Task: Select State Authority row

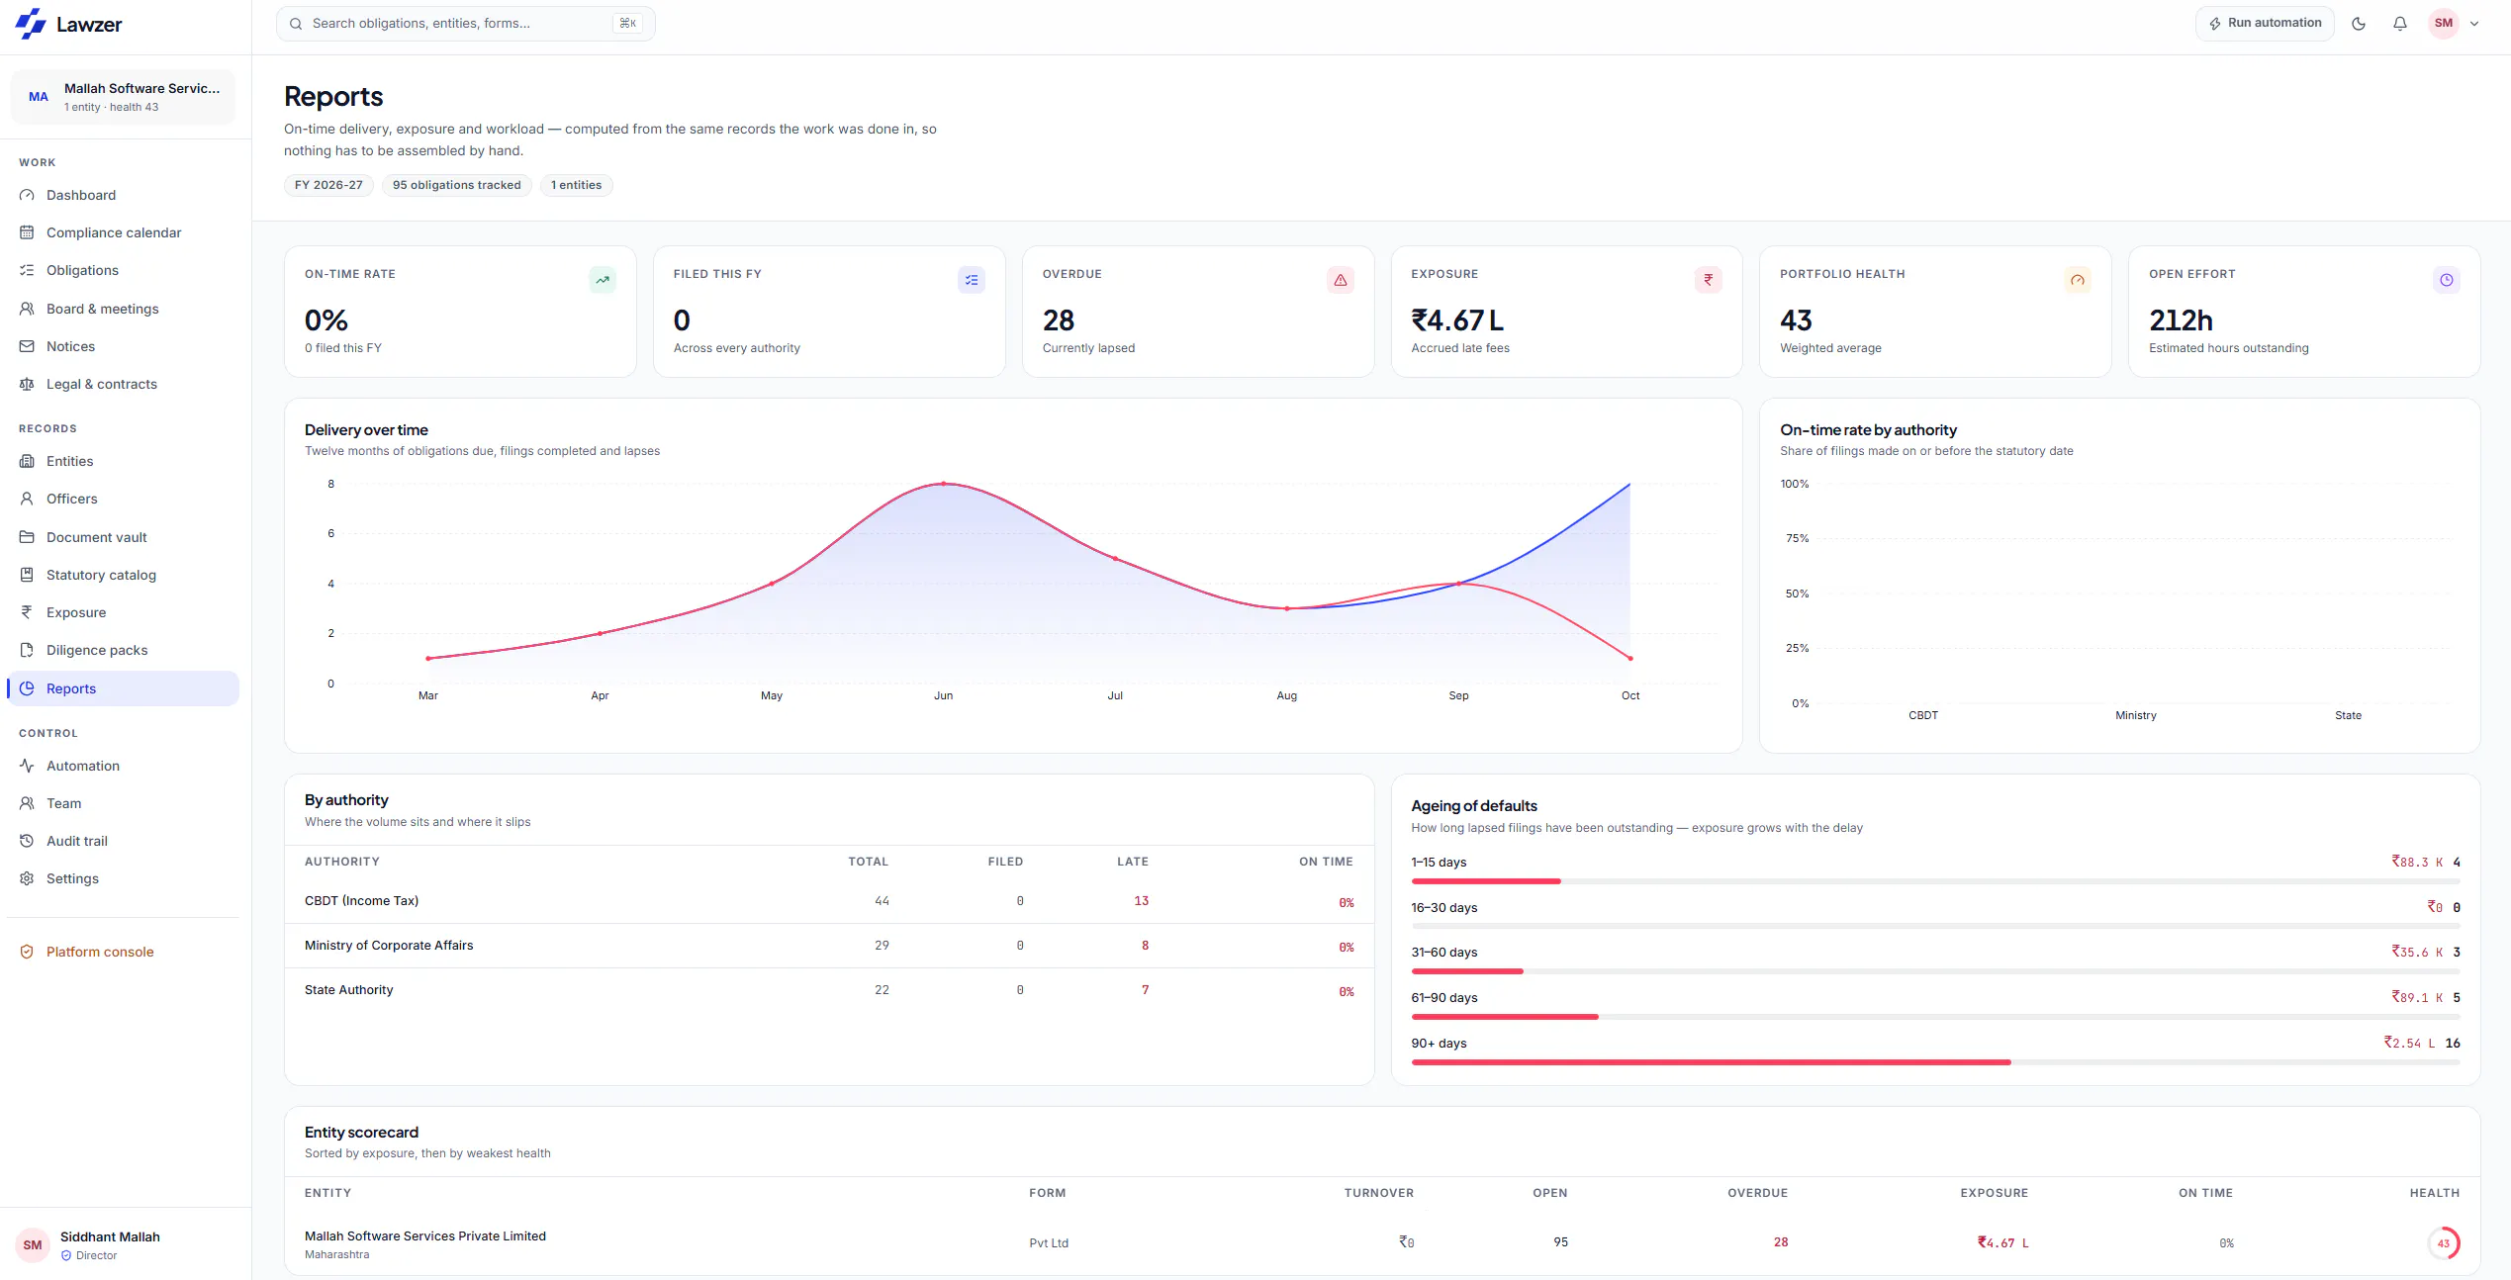Action: 829,990
